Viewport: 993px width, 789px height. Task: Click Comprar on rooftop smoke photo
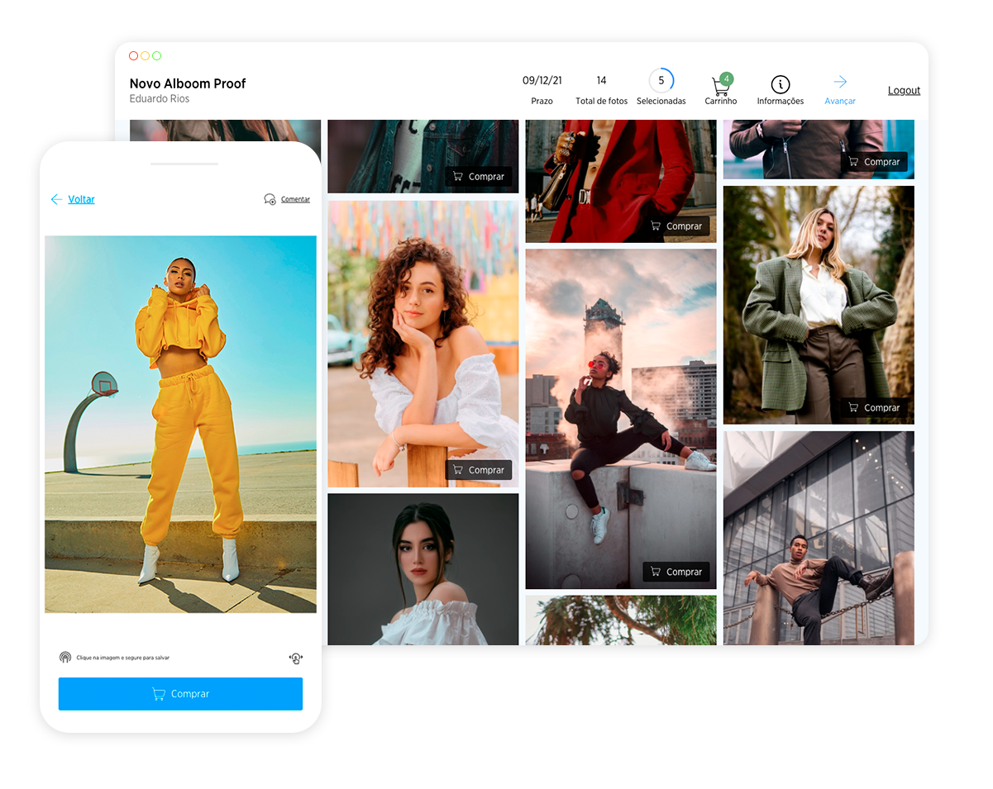tap(676, 572)
